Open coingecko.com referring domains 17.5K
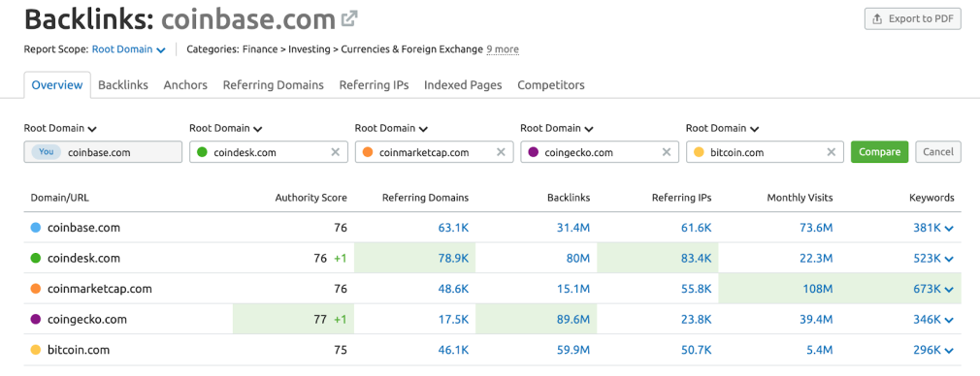Screen dimensions: 980x376 point(454,319)
